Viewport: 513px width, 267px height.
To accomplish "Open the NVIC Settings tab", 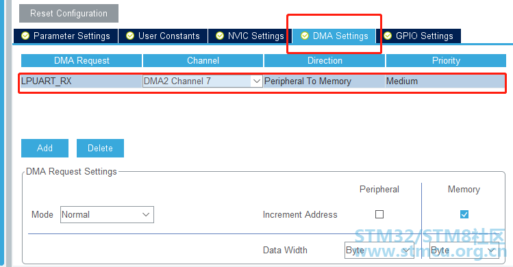I will point(249,36).
